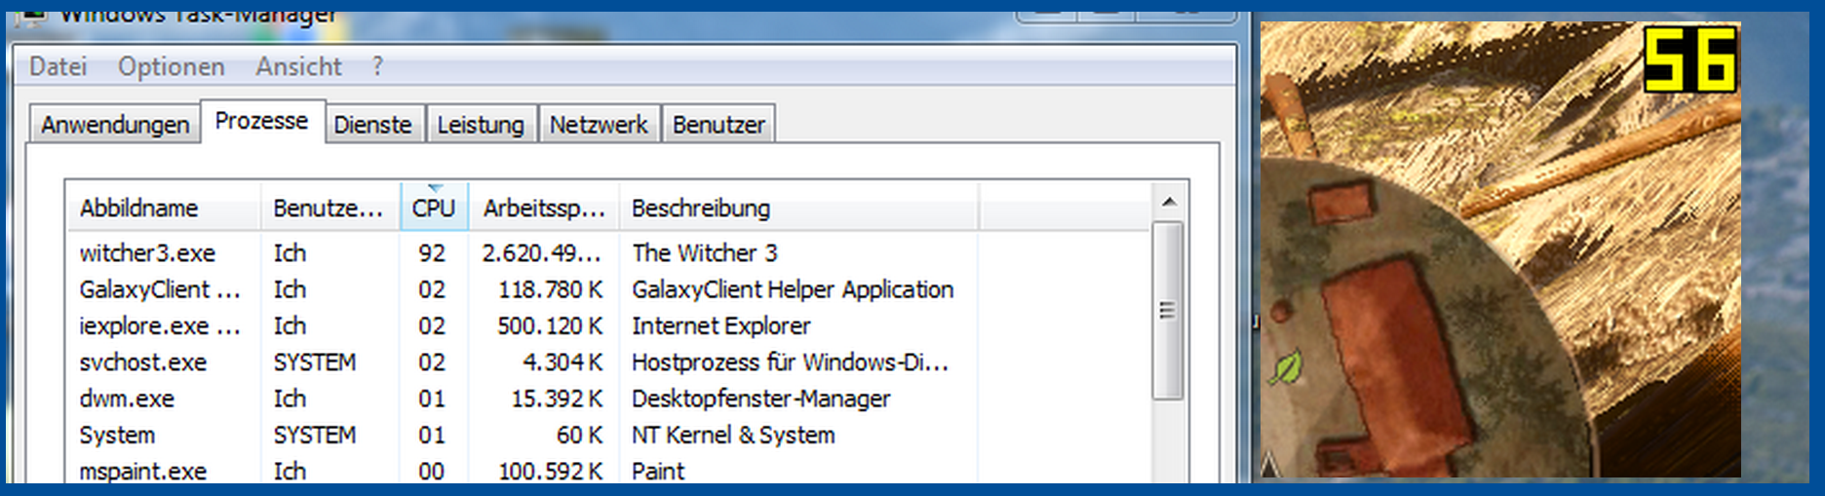Open the ? help menu
1825x496 pixels.
[x=377, y=66]
